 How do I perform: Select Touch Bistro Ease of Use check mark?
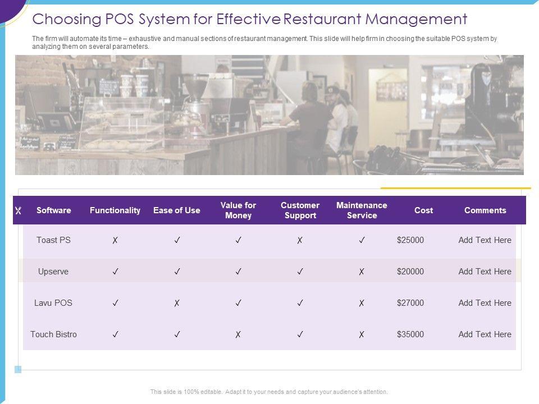coord(177,334)
